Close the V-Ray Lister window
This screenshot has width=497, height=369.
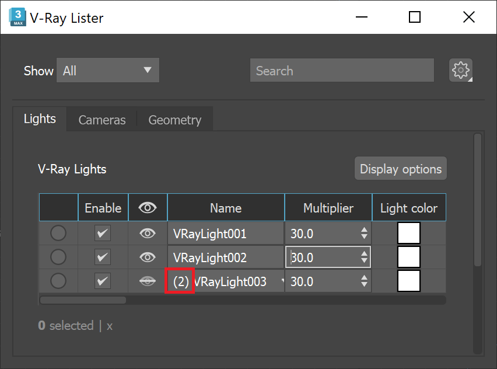pyautogui.click(x=469, y=17)
